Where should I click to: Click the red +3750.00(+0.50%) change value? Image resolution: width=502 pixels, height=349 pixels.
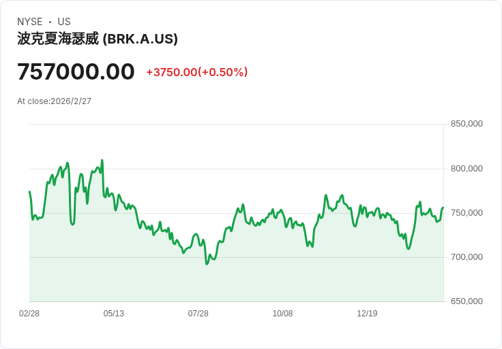[x=197, y=72]
